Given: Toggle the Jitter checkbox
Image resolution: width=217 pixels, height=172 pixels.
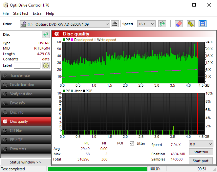Looking at the screenshot, I should pyautogui.click(x=132, y=143).
